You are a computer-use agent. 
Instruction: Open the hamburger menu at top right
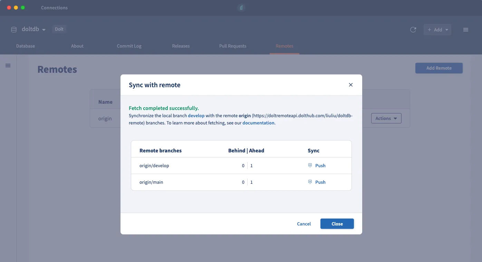click(x=465, y=30)
